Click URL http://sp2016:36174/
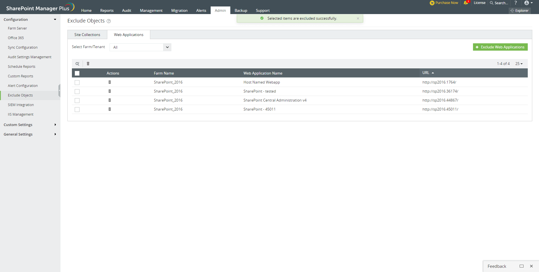The width and height of the screenshot is (539, 272). coord(440,91)
